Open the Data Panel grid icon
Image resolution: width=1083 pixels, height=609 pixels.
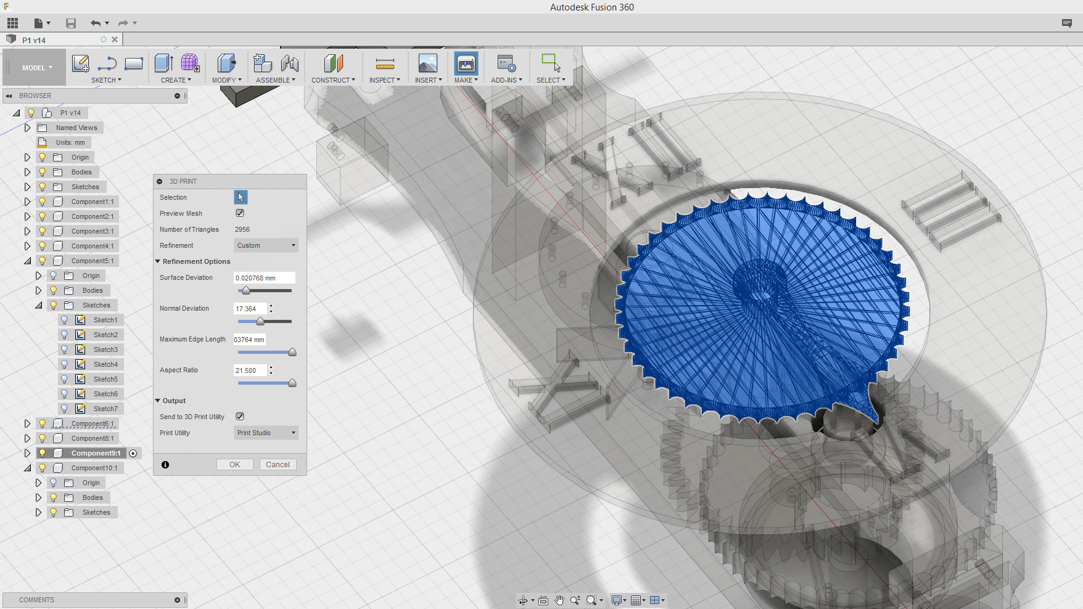point(12,23)
